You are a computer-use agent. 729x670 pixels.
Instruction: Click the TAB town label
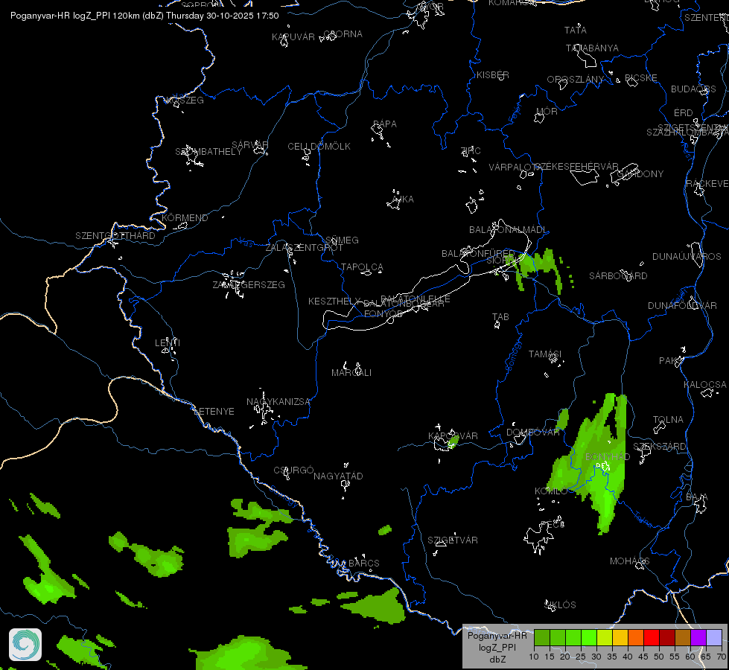(x=500, y=317)
